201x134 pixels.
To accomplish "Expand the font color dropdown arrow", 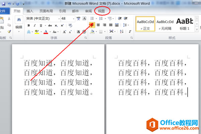I will (50, 32).
